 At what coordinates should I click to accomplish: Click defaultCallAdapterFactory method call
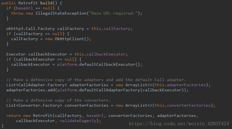click(110, 90)
